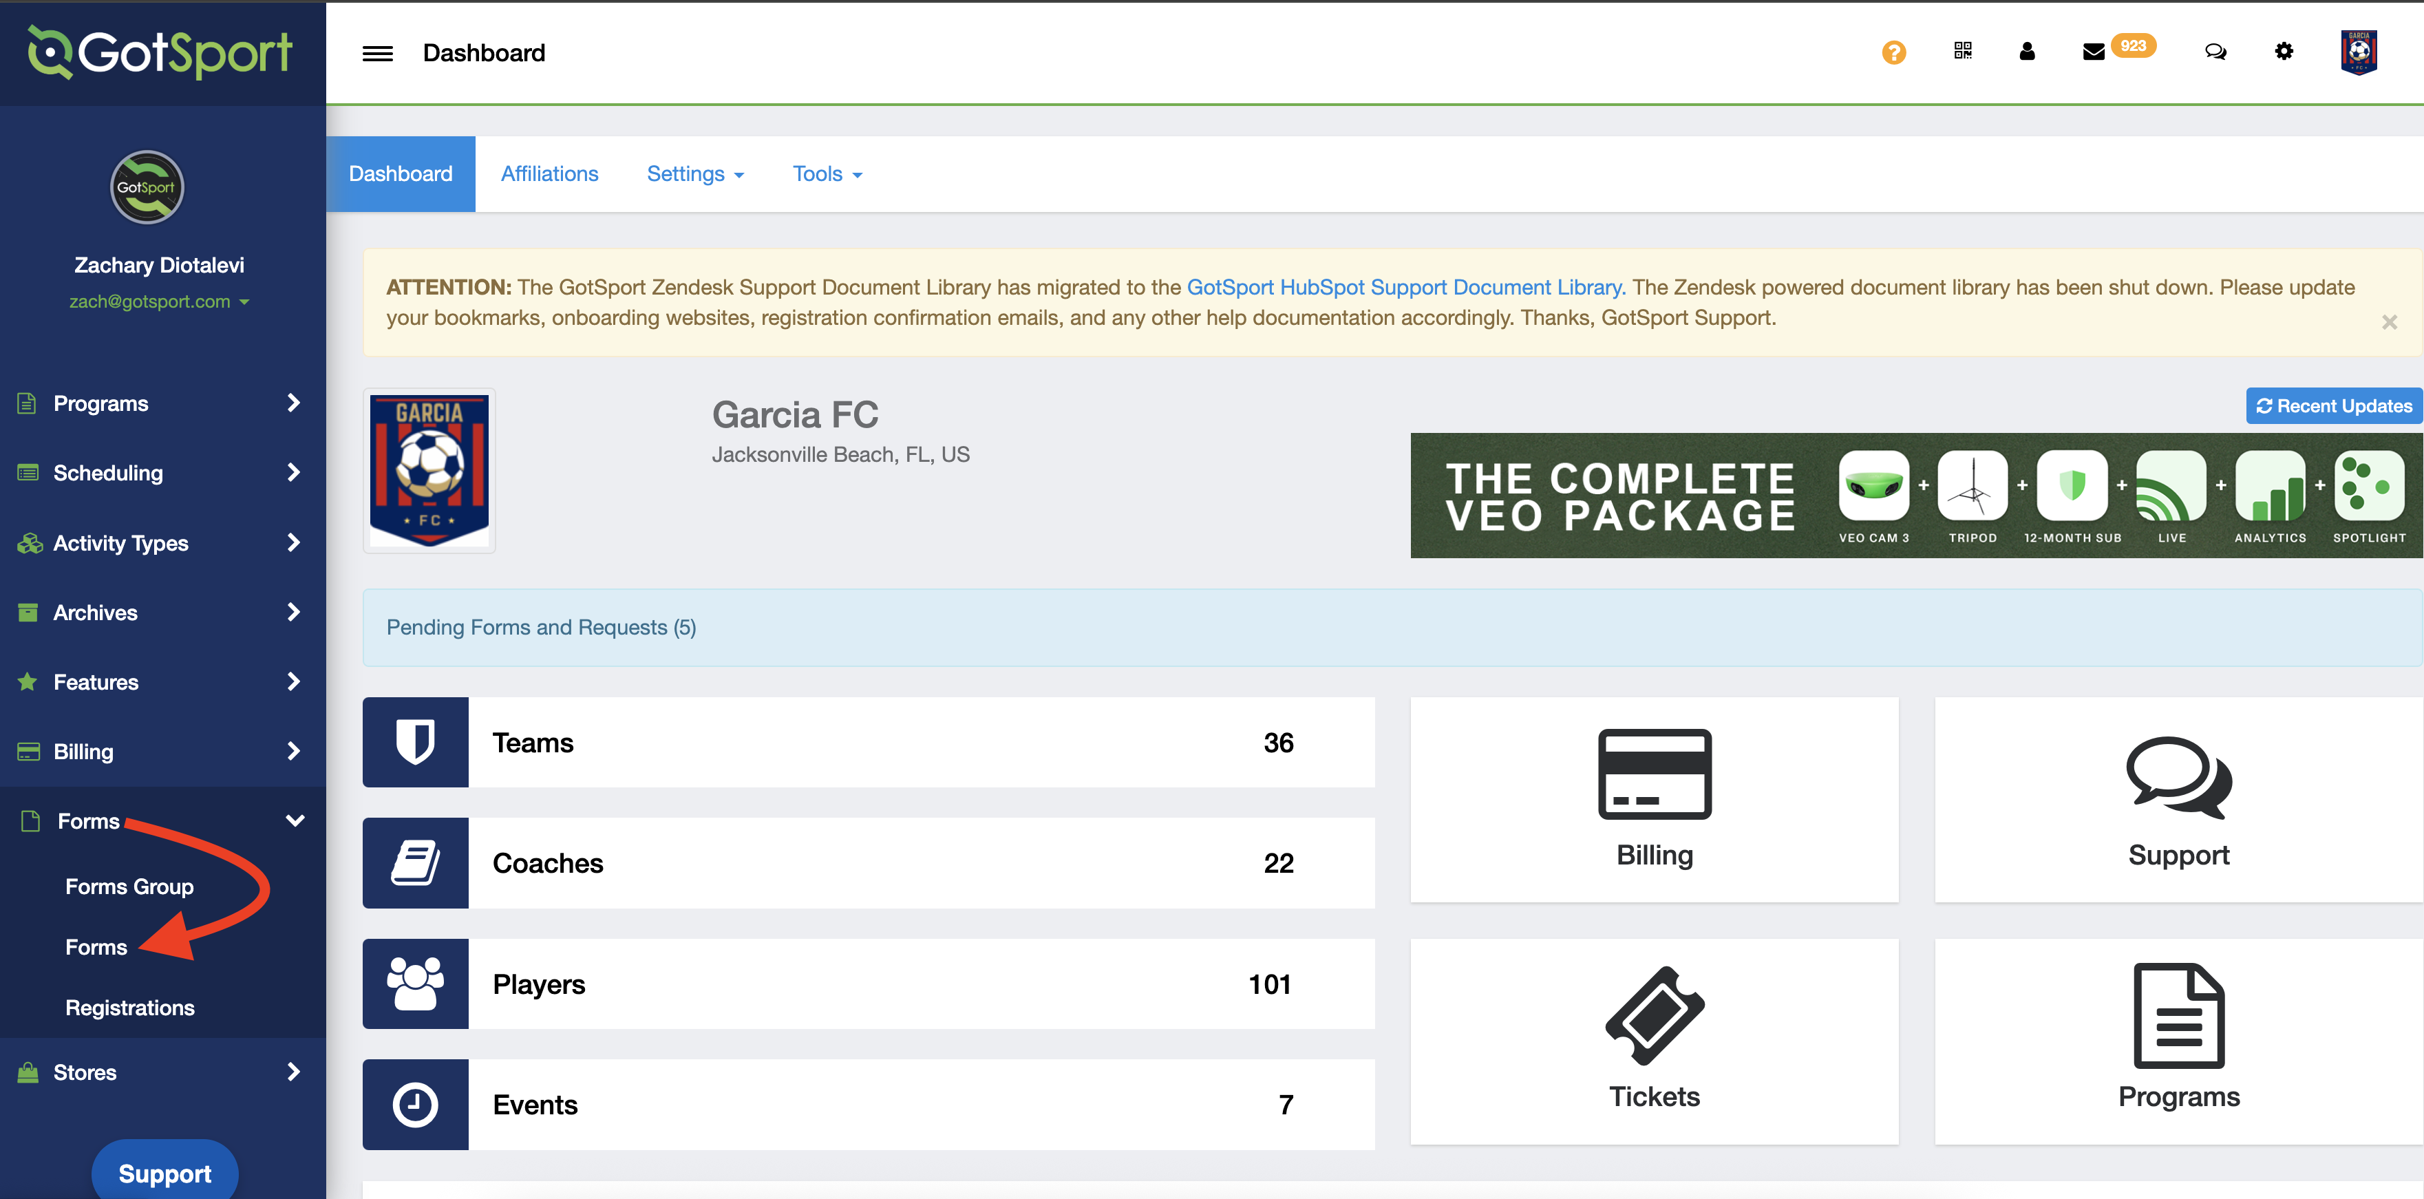Screen dimensions: 2424x1199
Task: Click the Programs sidebar page icon
Action: (28, 404)
